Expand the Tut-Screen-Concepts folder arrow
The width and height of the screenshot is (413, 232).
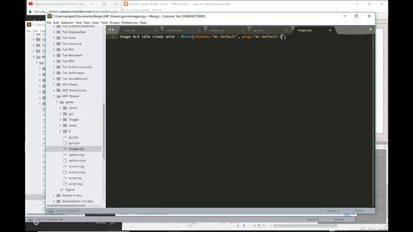tap(54, 67)
